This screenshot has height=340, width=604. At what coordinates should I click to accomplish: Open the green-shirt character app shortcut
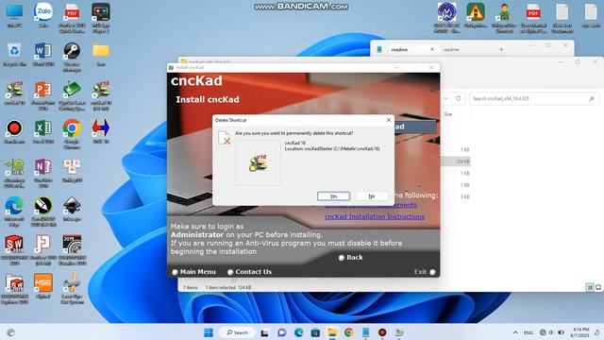pyautogui.click(x=505, y=17)
